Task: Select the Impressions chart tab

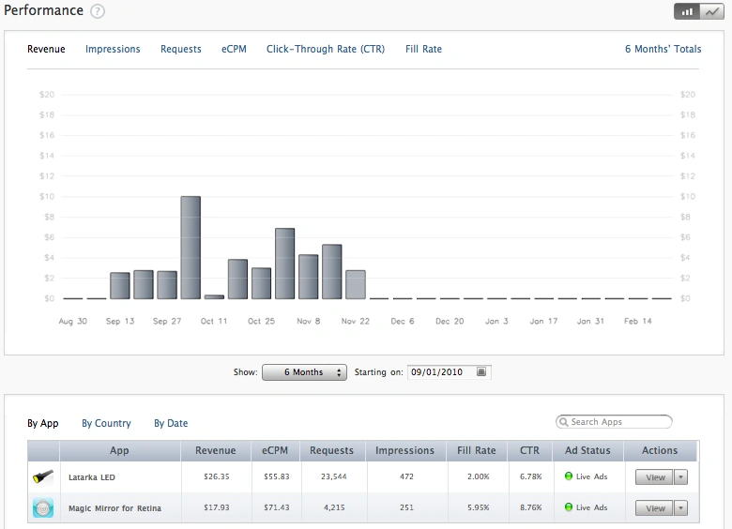Action: pos(113,49)
